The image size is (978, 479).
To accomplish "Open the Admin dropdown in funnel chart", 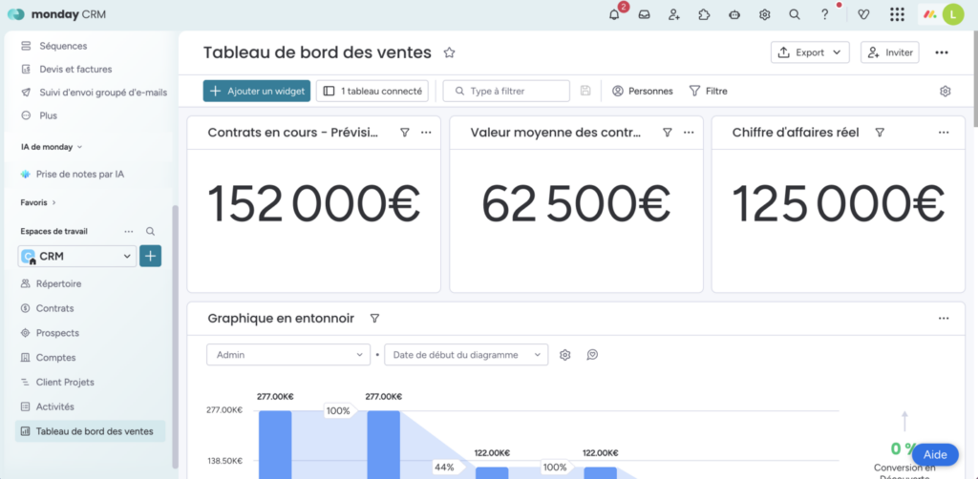I will point(288,355).
